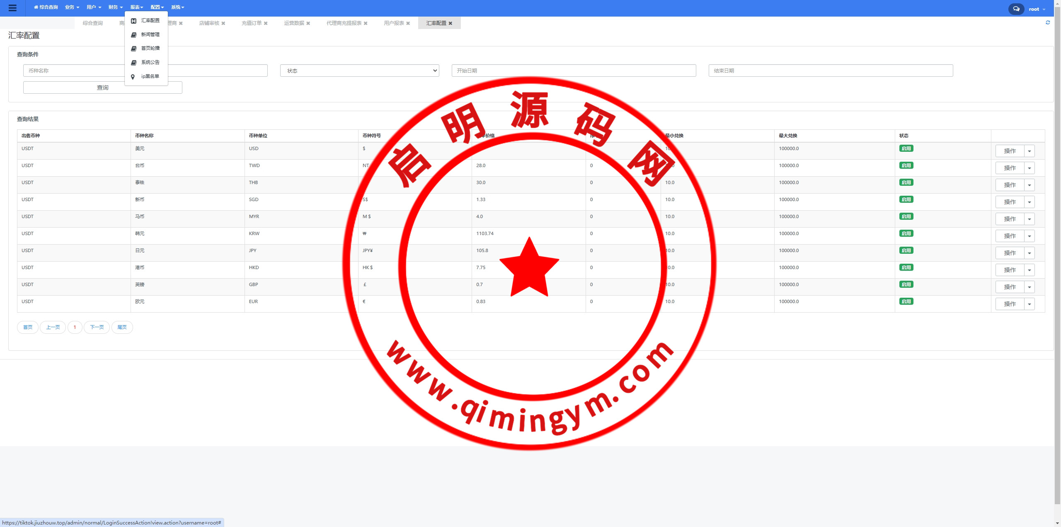The image size is (1061, 527).
Task: Go to 下一页 in the pagination
Action: tap(97, 327)
